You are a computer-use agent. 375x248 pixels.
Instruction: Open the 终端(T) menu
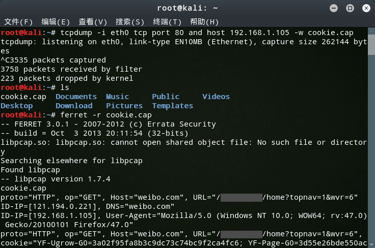[x=167, y=22]
